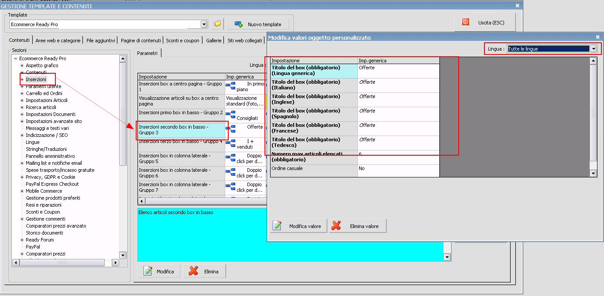Viewport: 604px width, 296px height.
Task: Select Numero max articoli elencati row
Action: pos(355,157)
